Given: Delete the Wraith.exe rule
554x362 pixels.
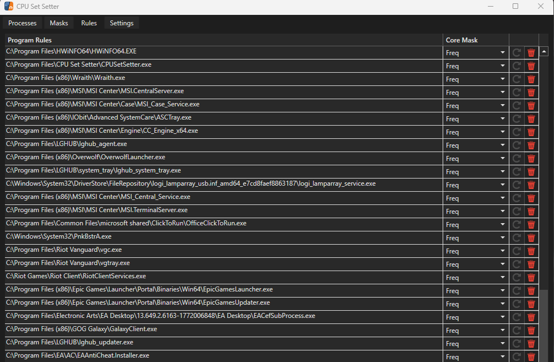Looking at the screenshot, I should pyautogui.click(x=531, y=79).
